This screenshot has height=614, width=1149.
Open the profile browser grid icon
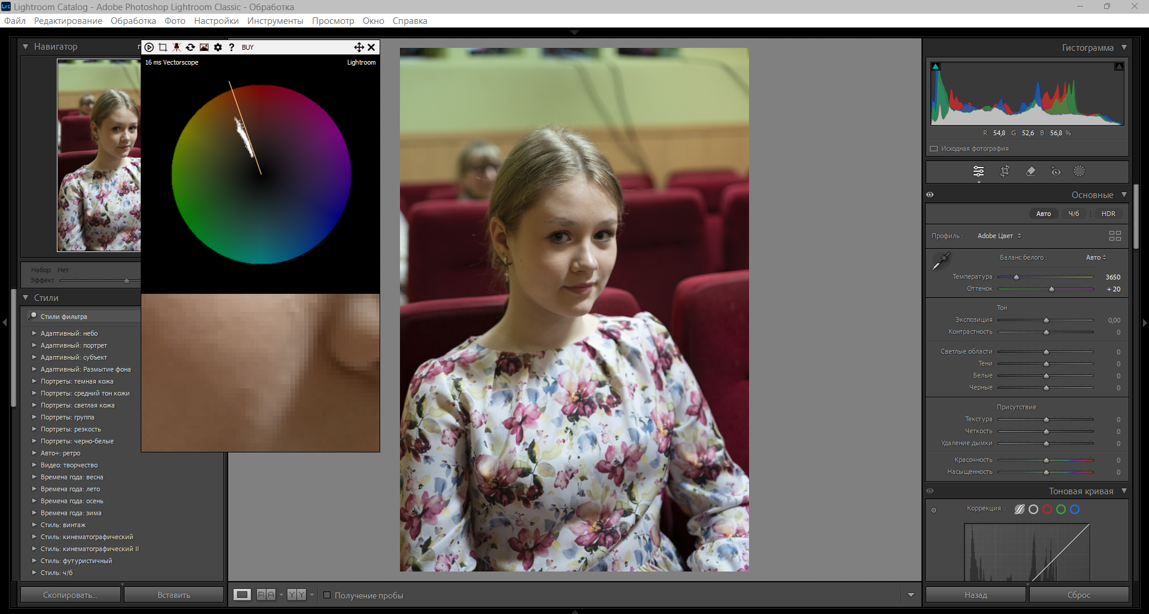click(x=1114, y=236)
